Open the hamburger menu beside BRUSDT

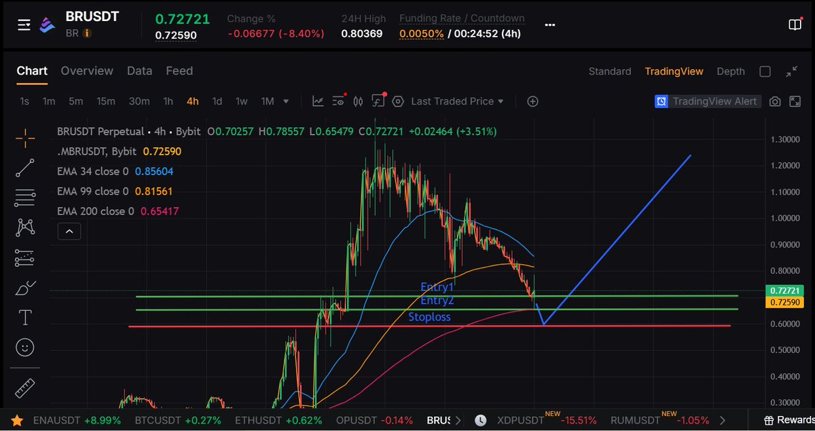[x=24, y=25]
